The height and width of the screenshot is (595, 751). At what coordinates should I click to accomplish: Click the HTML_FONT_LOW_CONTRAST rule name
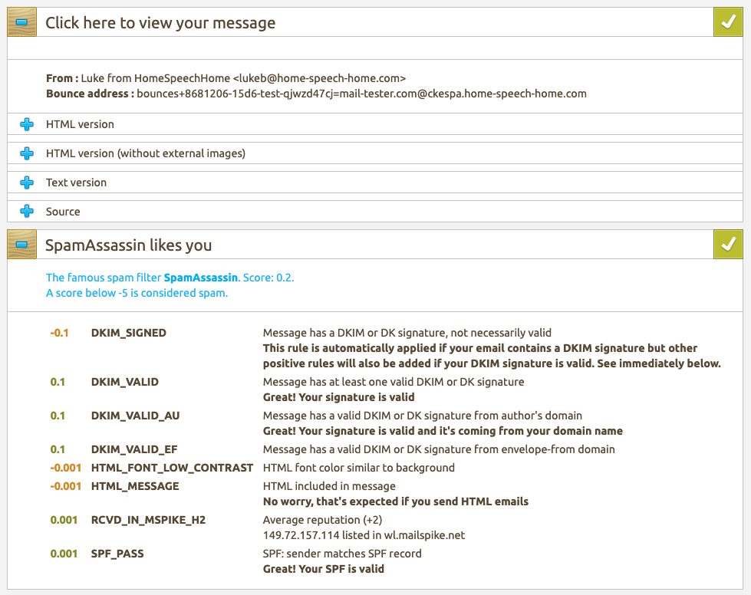(172, 468)
